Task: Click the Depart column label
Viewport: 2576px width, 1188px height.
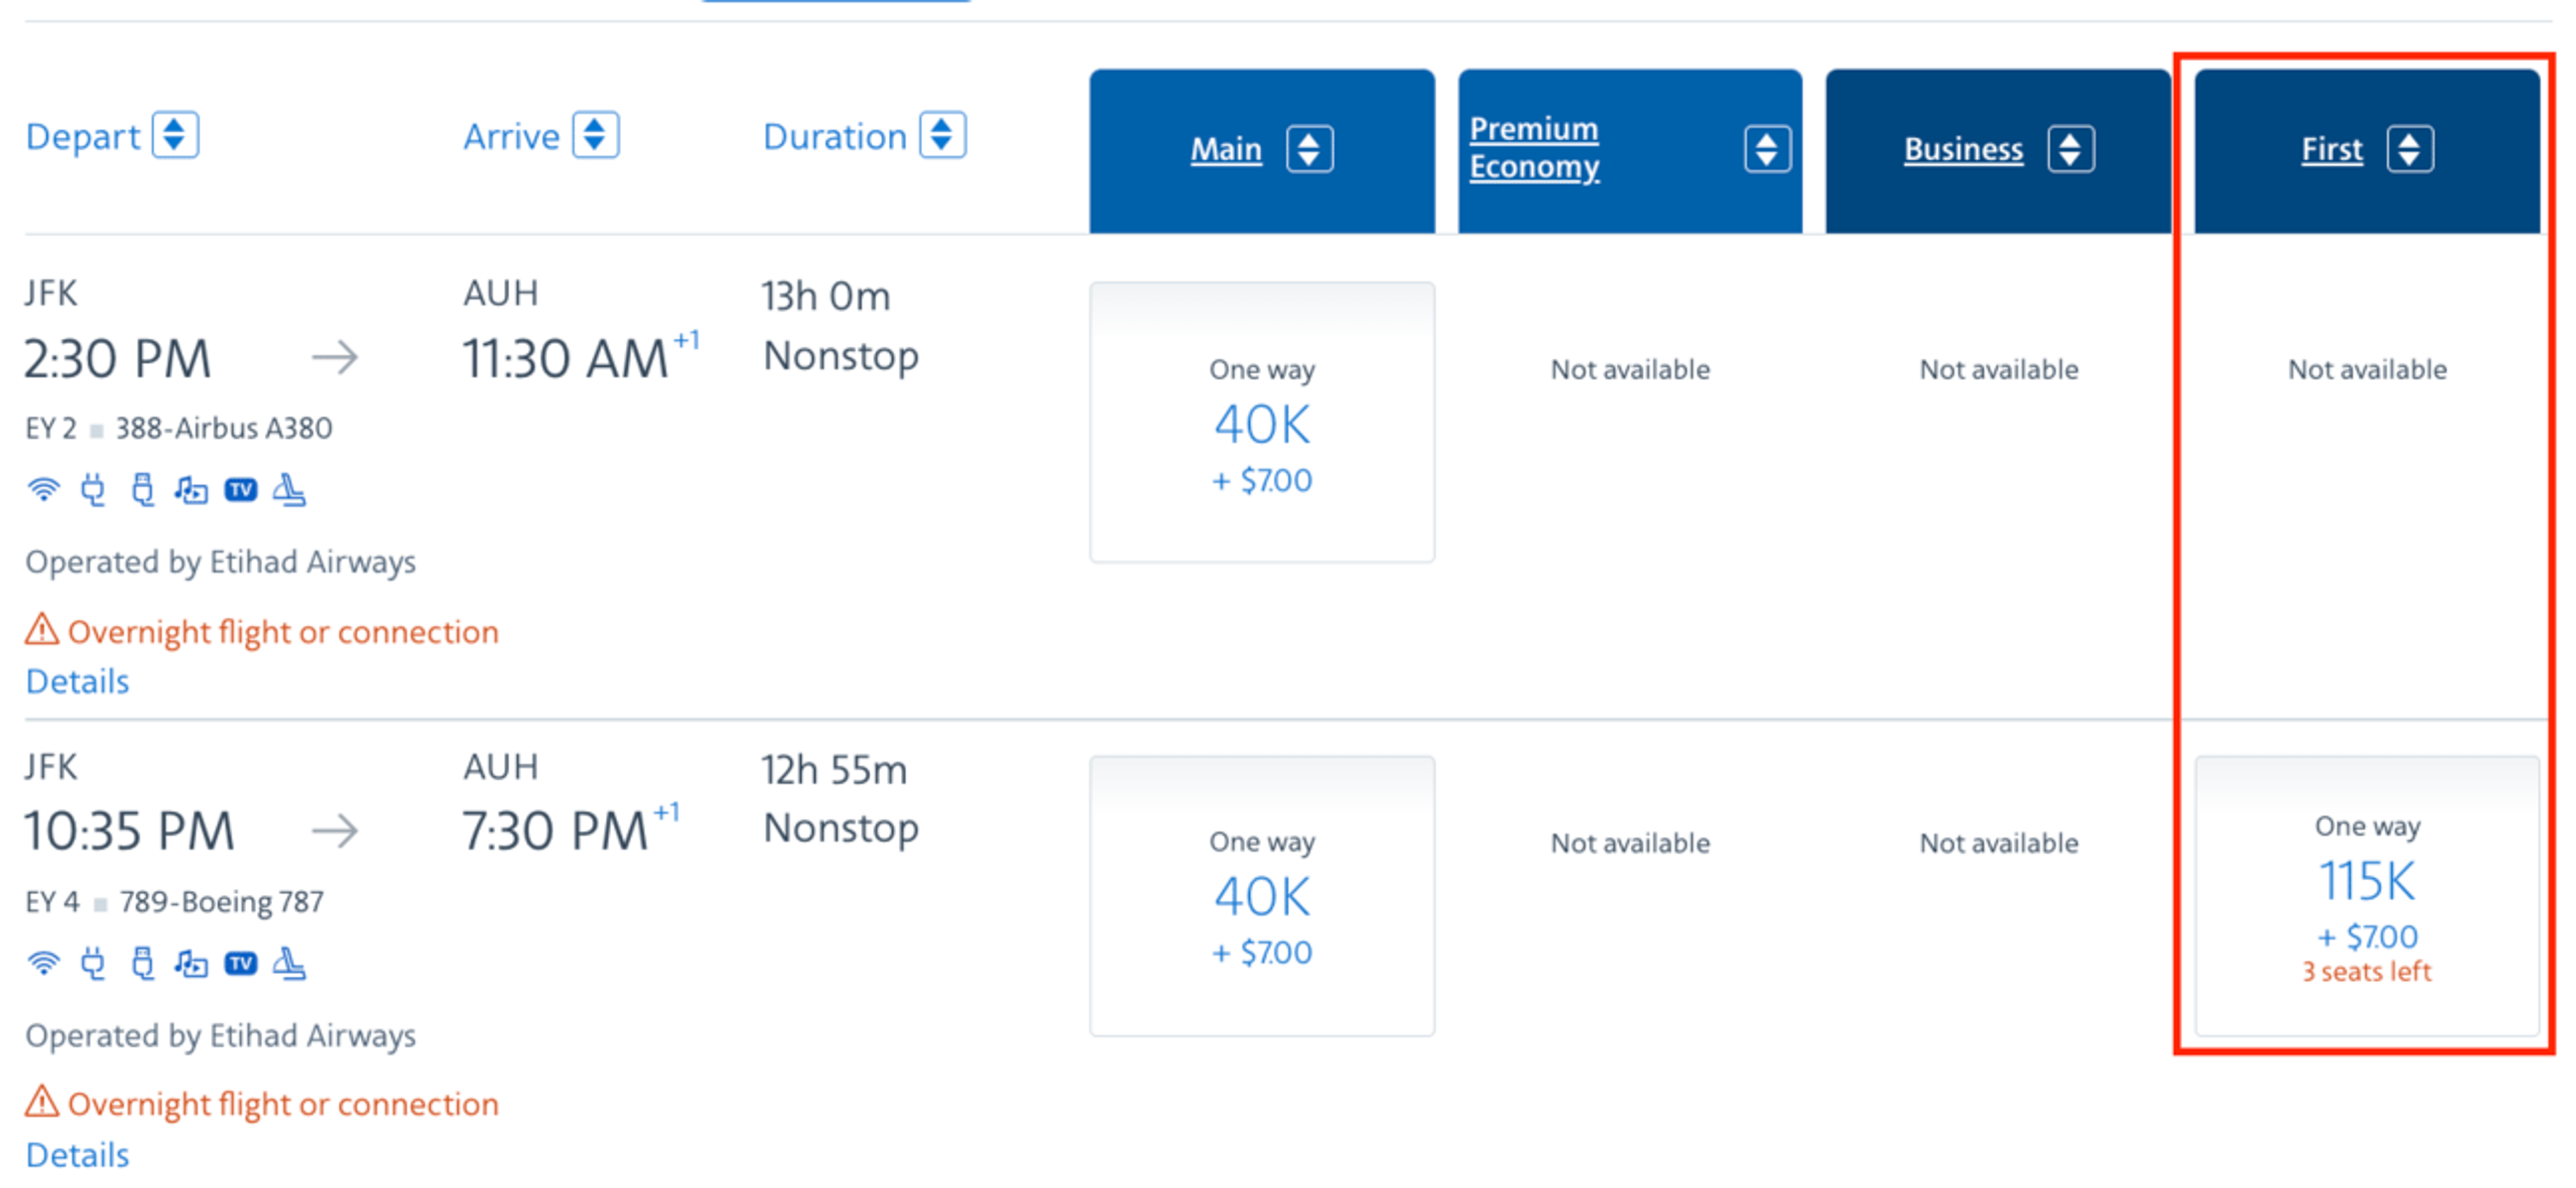Action: pos(83,136)
